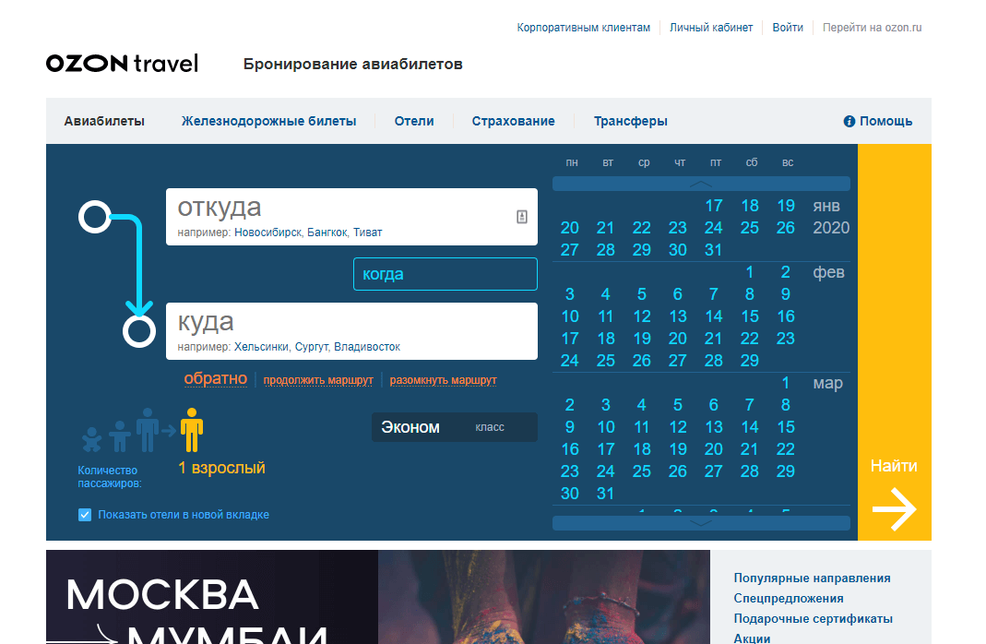Select the child passenger icon
The height and width of the screenshot is (644, 986).
point(119,435)
